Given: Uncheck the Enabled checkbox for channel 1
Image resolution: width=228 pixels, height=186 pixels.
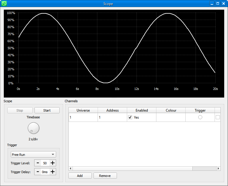Looking at the screenshot, I should pyautogui.click(x=130, y=117).
